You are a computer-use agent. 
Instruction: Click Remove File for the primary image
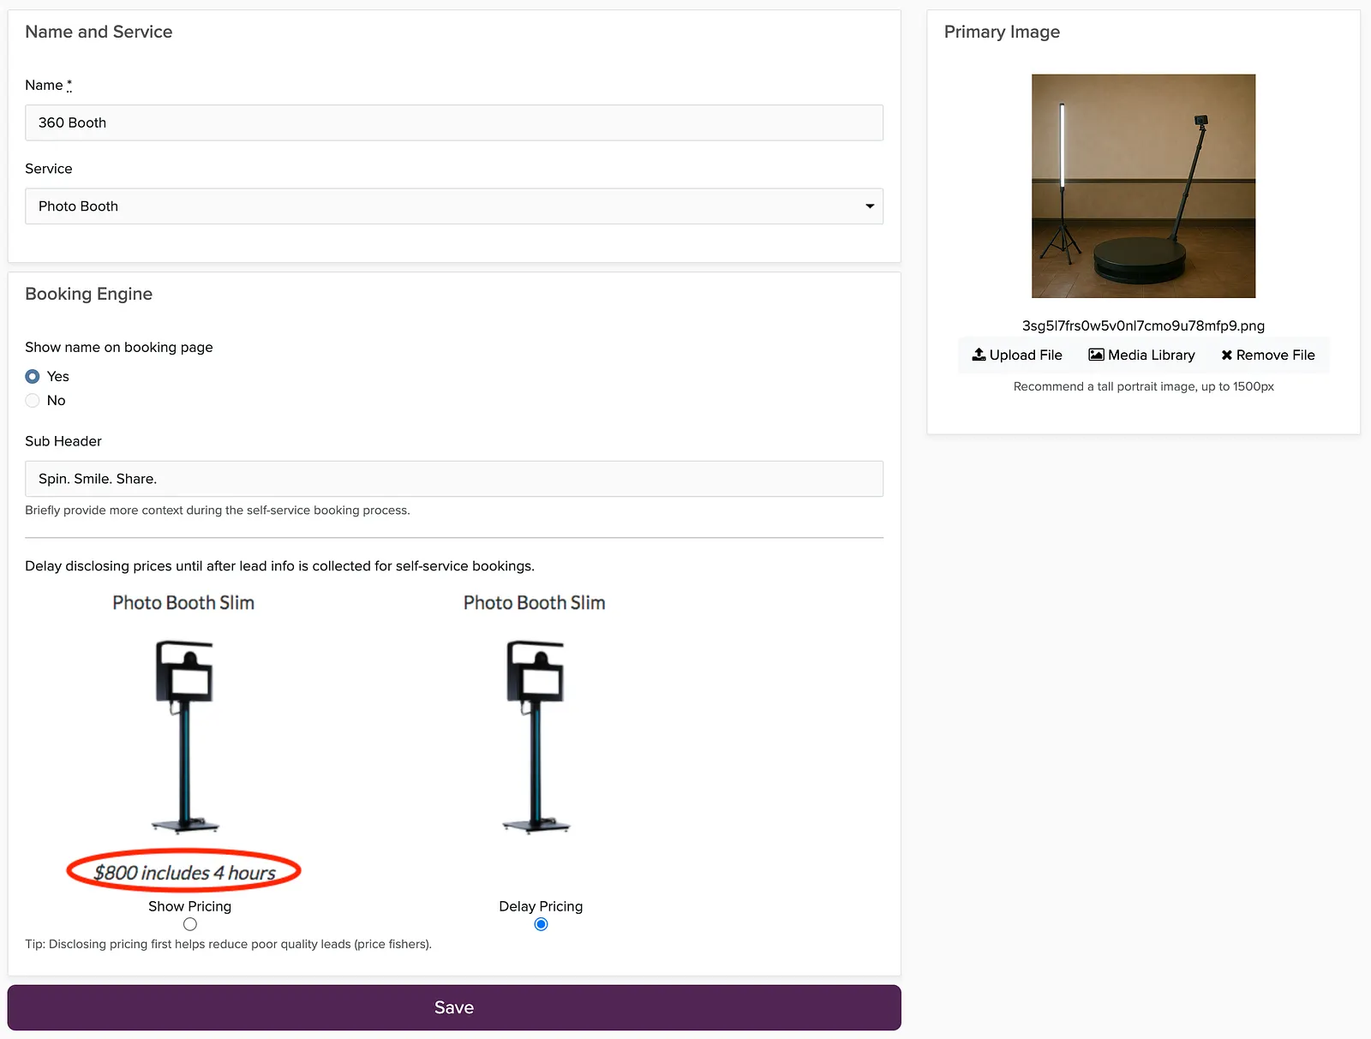[1268, 355]
